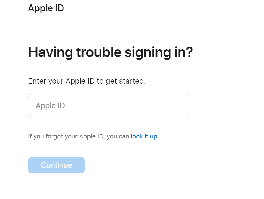The width and height of the screenshot is (264, 199).
Task: Open the "look it up" link
Action: pos(144,136)
